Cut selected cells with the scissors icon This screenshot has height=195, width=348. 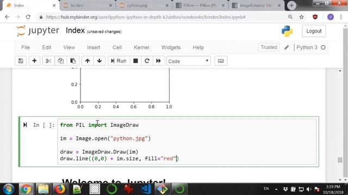pos(48,61)
